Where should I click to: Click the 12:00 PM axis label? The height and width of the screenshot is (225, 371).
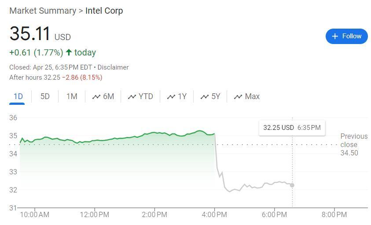coord(95,215)
